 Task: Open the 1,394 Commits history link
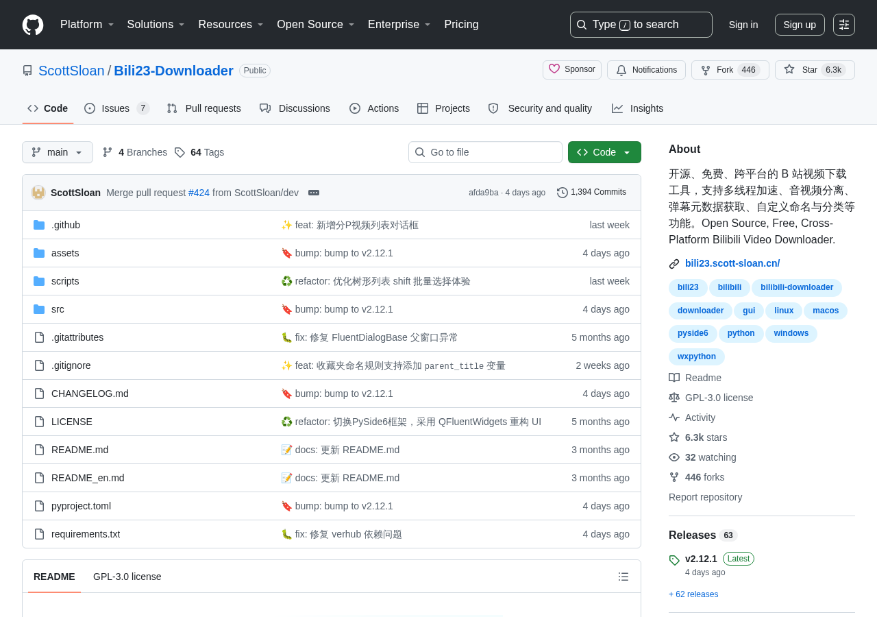pos(591,193)
